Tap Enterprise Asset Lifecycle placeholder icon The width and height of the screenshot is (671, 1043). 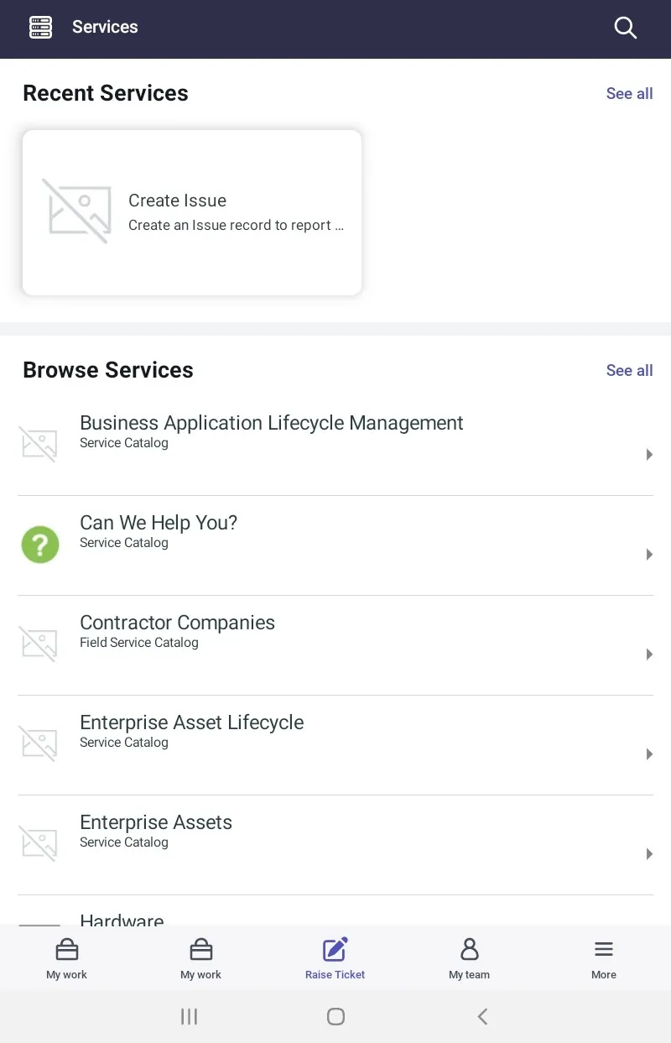tap(39, 744)
